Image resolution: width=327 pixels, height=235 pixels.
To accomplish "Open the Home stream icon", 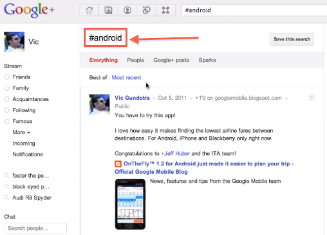I will [x=89, y=10].
